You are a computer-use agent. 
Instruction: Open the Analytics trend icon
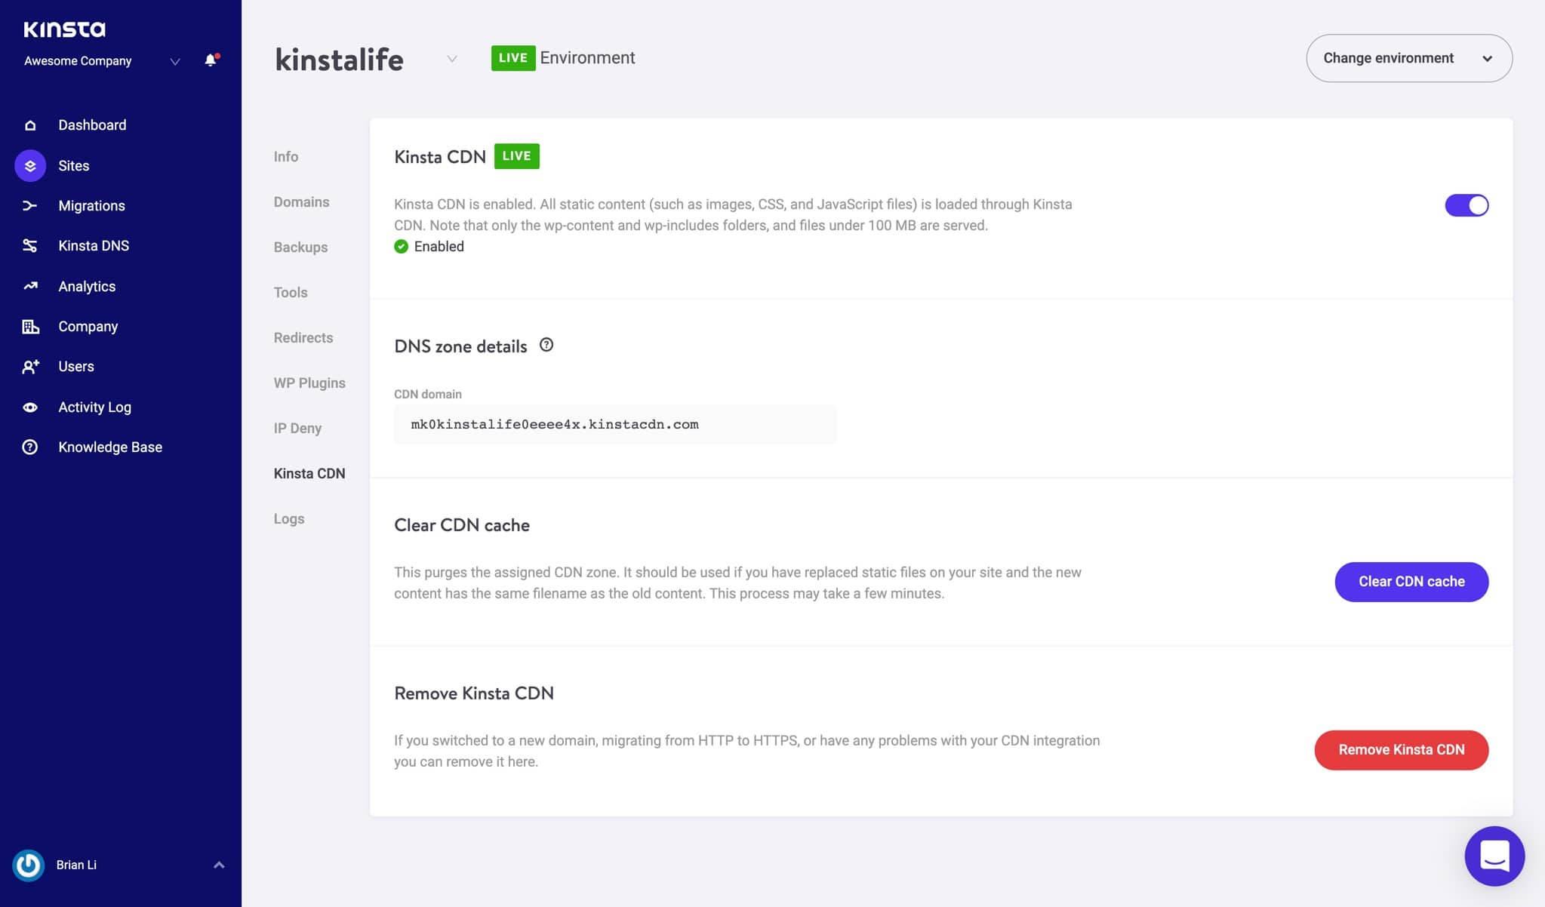pyautogui.click(x=30, y=287)
